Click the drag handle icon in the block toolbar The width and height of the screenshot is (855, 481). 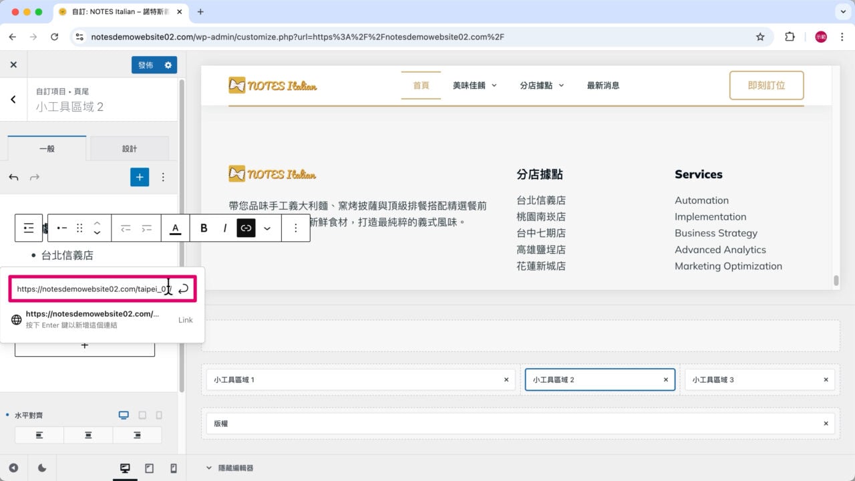(79, 228)
